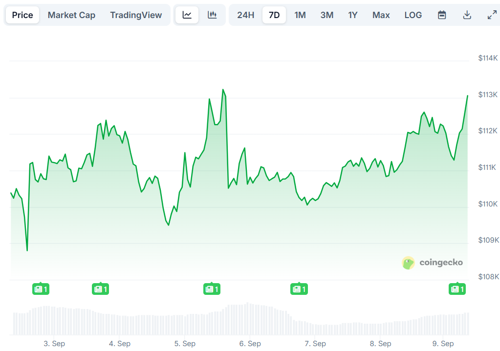500x351 pixels.
Task: Click the 4. Sep date label
Action: (x=120, y=344)
